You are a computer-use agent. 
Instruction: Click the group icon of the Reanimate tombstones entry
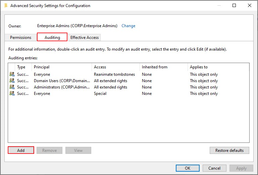tap(12, 74)
